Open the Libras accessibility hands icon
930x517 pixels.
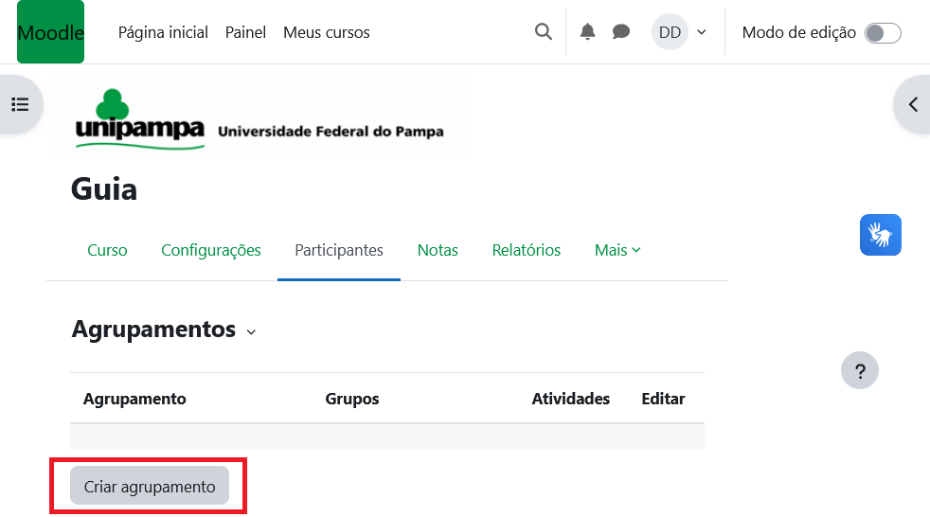[881, 235]
